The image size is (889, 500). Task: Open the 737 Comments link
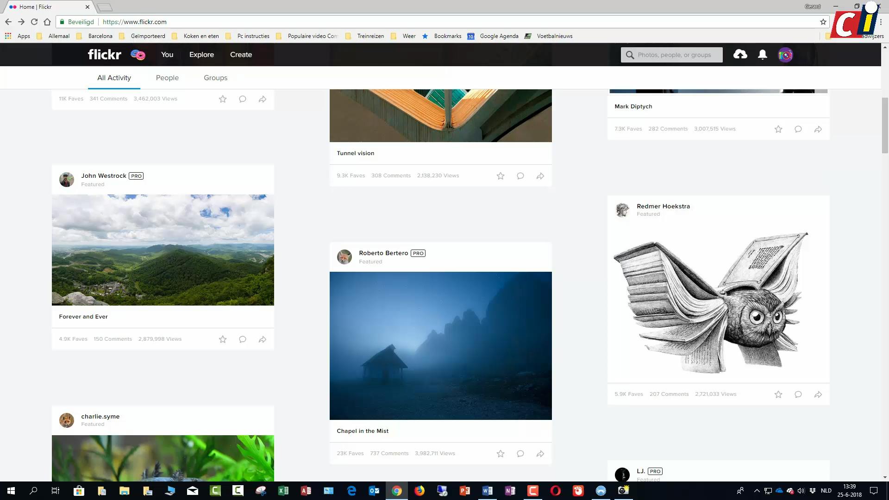click(x=389, y=453)
